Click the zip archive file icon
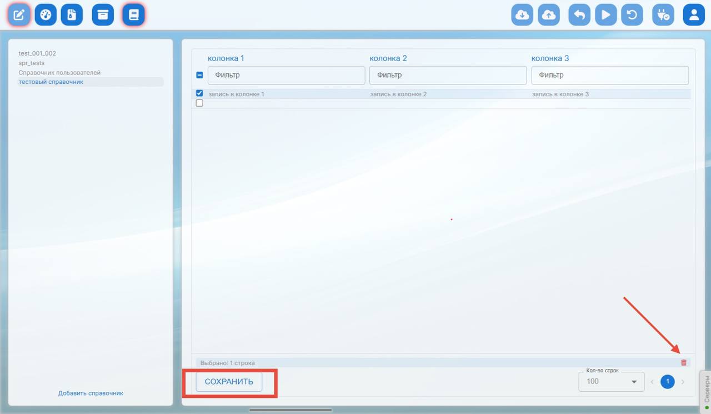711x414 pixels. (72, 15)
